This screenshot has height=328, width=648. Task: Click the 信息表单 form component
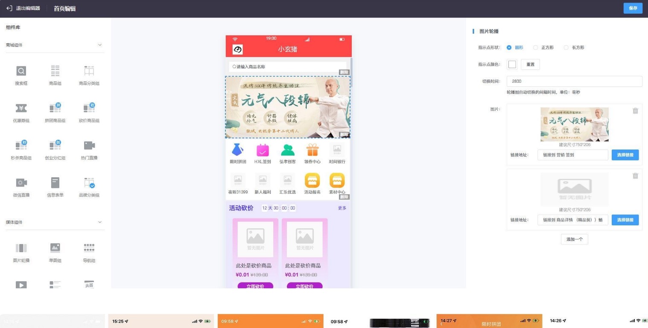pyautogui.click(x=55, y=183)
